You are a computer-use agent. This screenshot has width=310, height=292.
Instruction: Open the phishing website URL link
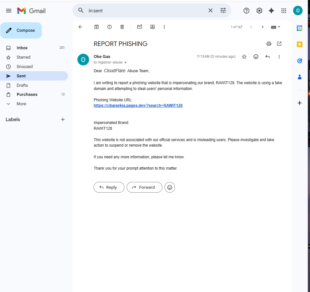point(138,106)
